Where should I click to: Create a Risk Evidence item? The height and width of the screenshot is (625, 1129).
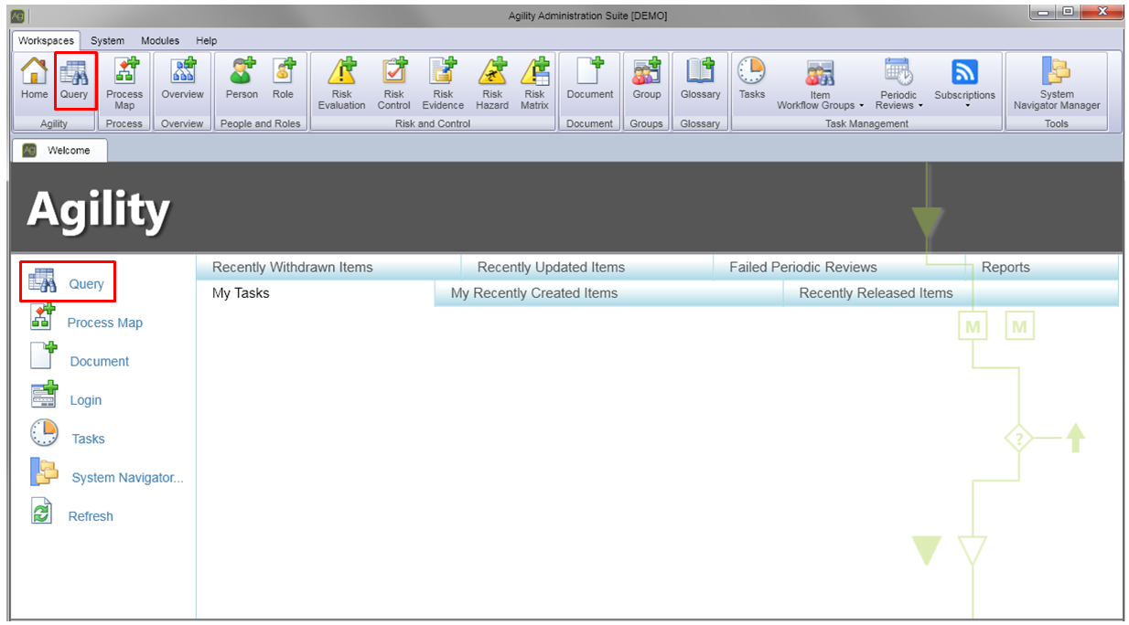click(x=443, y=83)
